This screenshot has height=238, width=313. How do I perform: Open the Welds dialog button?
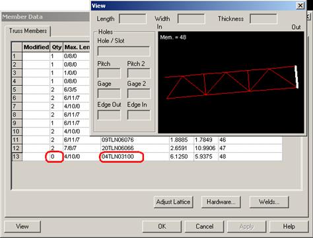tap(269, 202)
